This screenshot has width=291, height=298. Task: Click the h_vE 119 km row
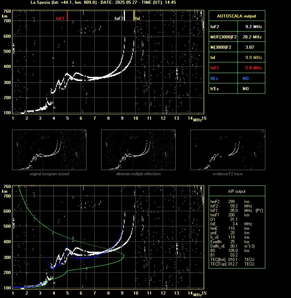point(230,237)
